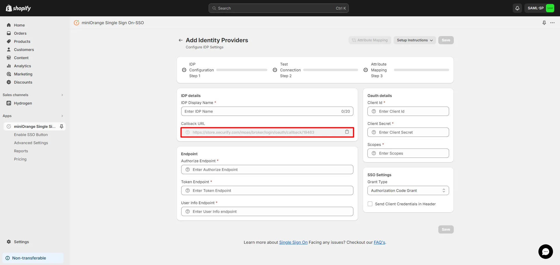
Task: Focus the Enter Client Id field
Action: click(x=408, y=111)
